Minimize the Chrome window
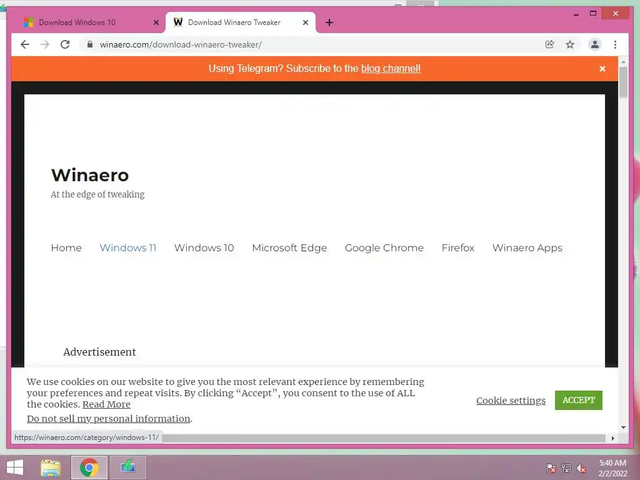Screen dimensions: 640x480 (576, 14)
